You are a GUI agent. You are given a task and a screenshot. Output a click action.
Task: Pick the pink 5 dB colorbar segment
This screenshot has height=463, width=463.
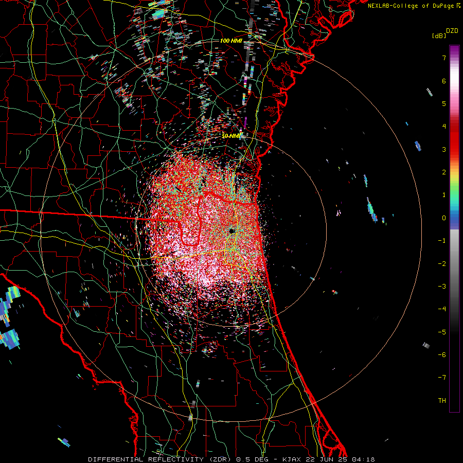(x=454, y=103)
